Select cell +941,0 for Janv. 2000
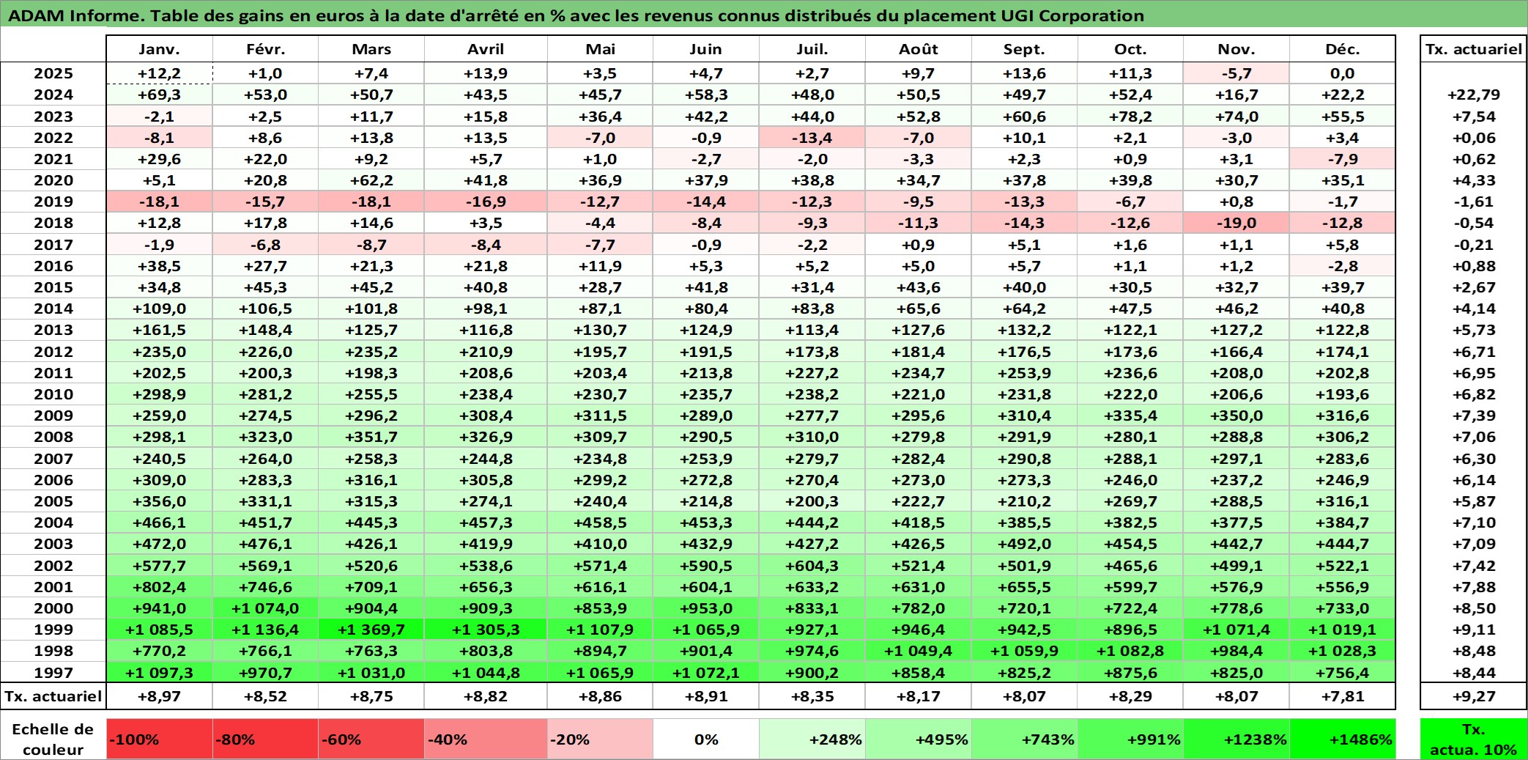The image size is (1528, 760). tap(160, 608)
